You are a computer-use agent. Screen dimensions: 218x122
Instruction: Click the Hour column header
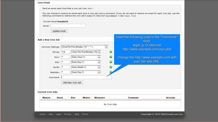(60, 98)
